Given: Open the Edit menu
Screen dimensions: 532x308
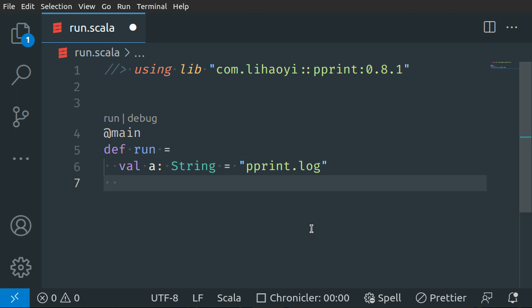Looking at the screenshot, I should (x=28, y=7).
